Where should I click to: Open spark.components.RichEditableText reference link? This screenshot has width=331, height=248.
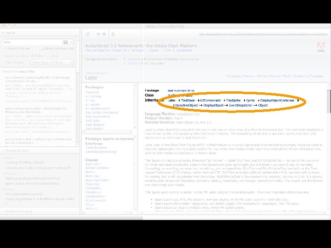[32, 183]
